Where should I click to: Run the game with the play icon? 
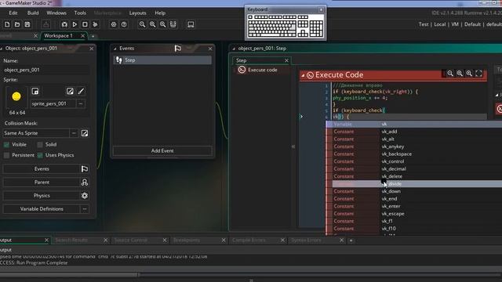pos(75,24)
